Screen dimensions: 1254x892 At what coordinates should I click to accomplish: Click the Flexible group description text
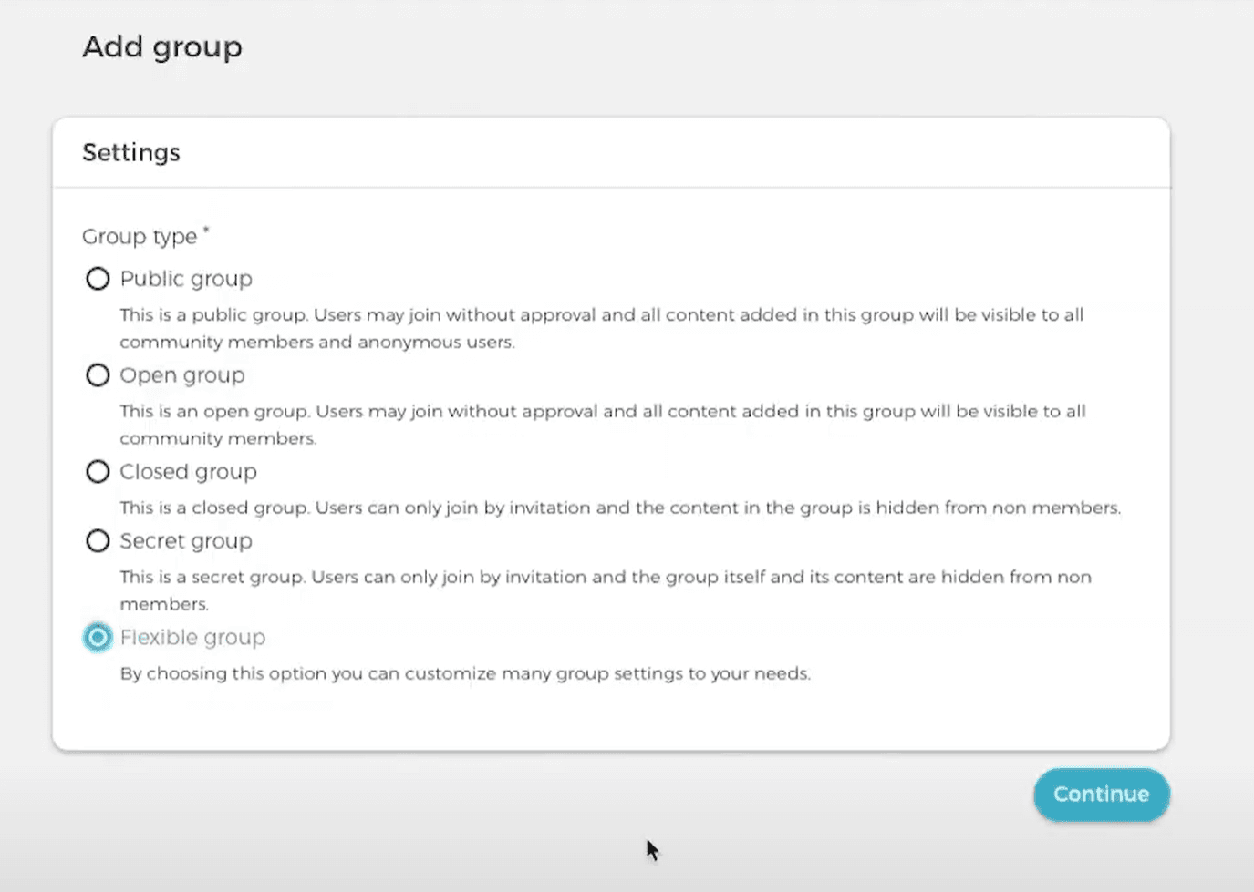pyautogui.click(x=465, y=674)
